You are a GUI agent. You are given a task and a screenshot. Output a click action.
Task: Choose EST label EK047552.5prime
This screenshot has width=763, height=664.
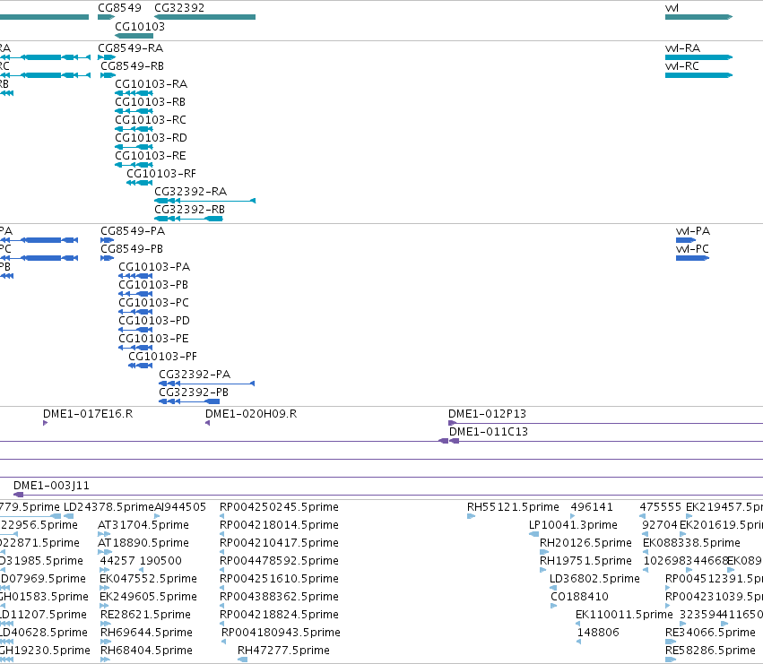pos(149,579)
